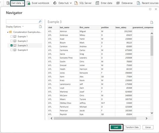Click the Enter data table icon
This screenshot has height=133, width=159.
[97, 3]
